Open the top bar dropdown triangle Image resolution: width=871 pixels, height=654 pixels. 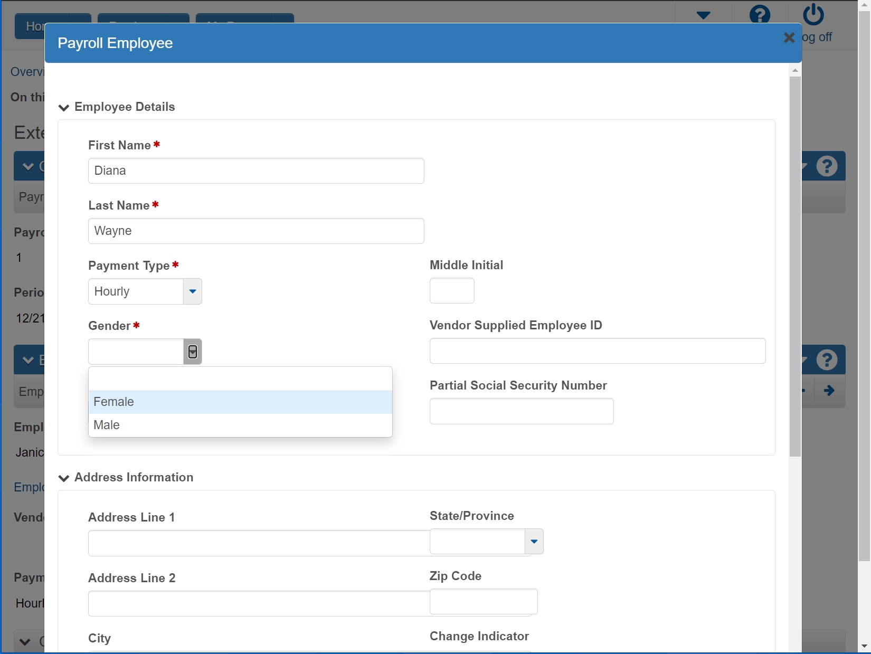coord(703,15)
